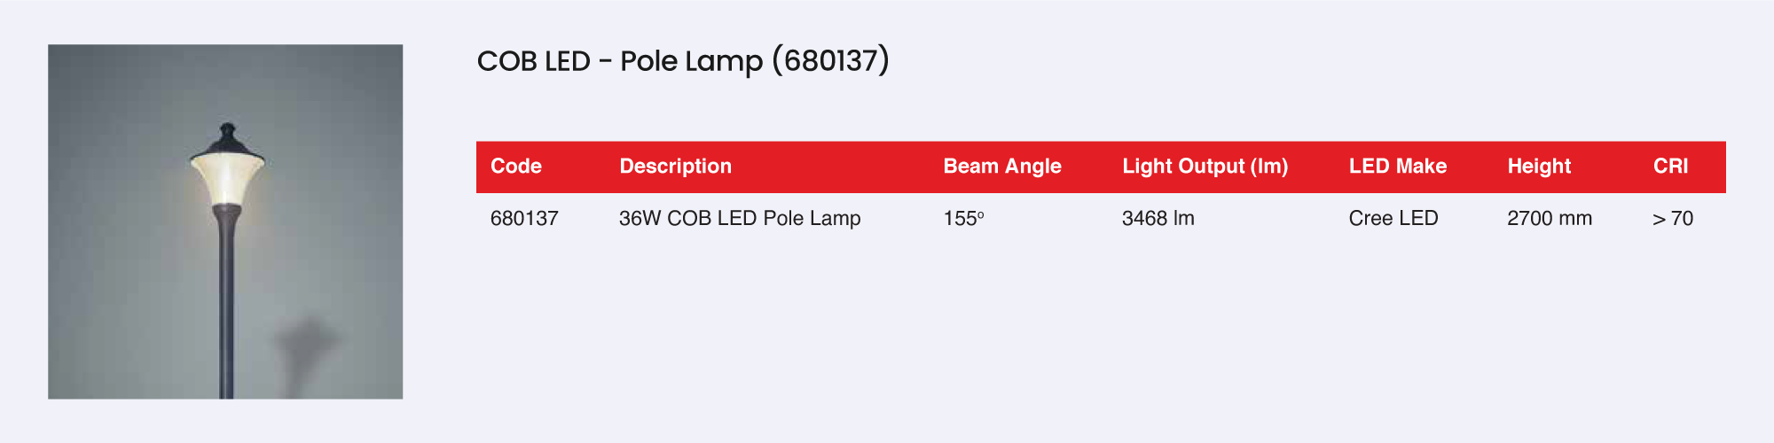
Task: Click the Code column header
Action: tap(515, 167)
